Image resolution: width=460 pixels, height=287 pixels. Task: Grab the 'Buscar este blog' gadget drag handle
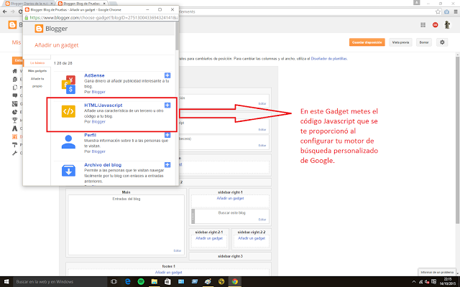193,216
